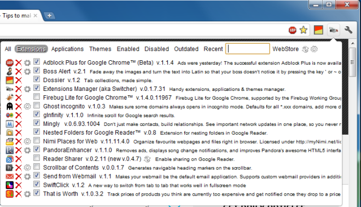Click Ghost incognito ghost icon
Screen dimensions: 361x207
(x=9, y=106)
